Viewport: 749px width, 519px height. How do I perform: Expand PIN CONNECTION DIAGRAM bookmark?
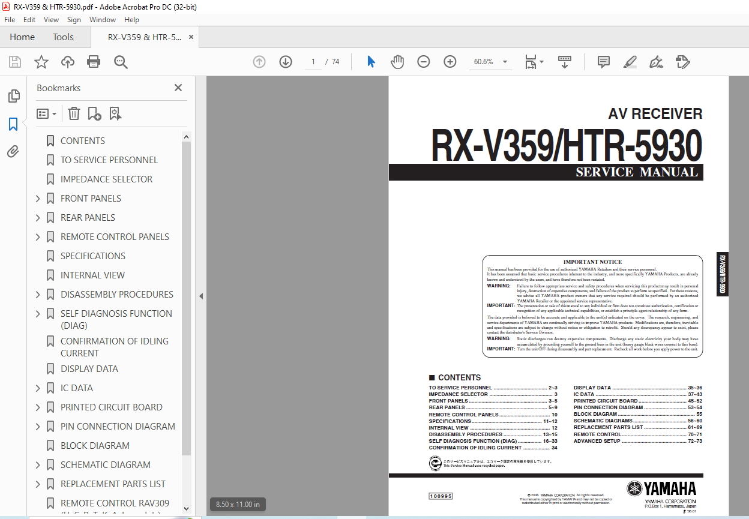(x=38, y=427)
